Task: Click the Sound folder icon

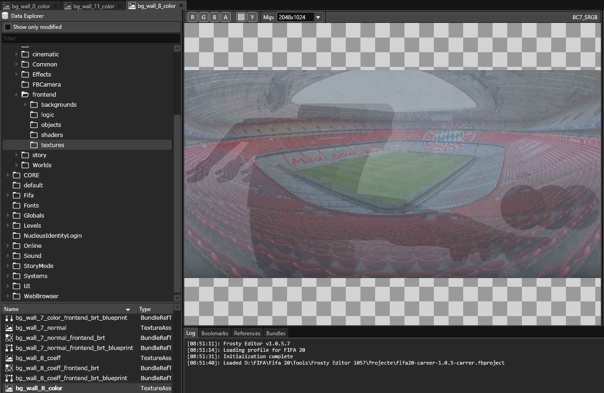Action: [17, 256]
